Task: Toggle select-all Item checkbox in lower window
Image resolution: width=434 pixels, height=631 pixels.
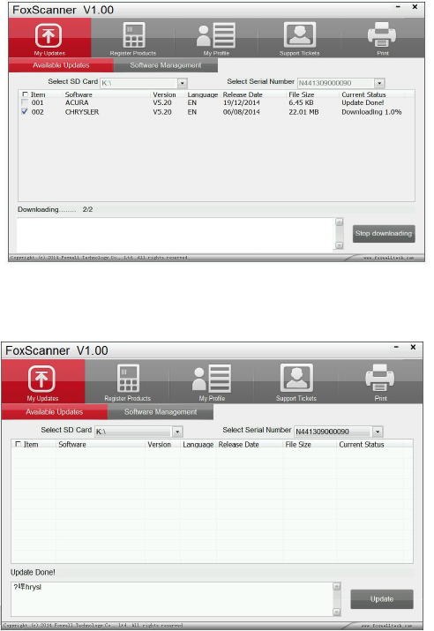Action: click(x=19, y=444)
